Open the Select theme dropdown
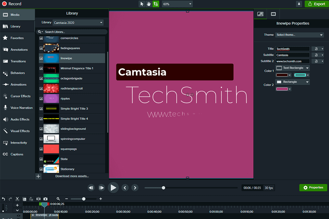The image size is (329, 219). click(300, 35)
